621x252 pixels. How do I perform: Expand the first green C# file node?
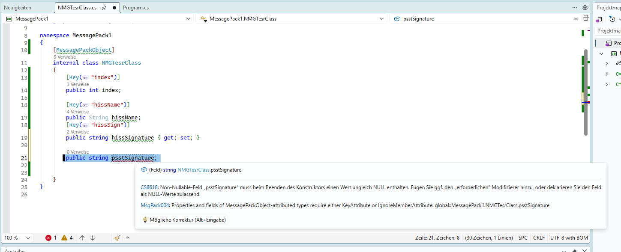point(606,74)
